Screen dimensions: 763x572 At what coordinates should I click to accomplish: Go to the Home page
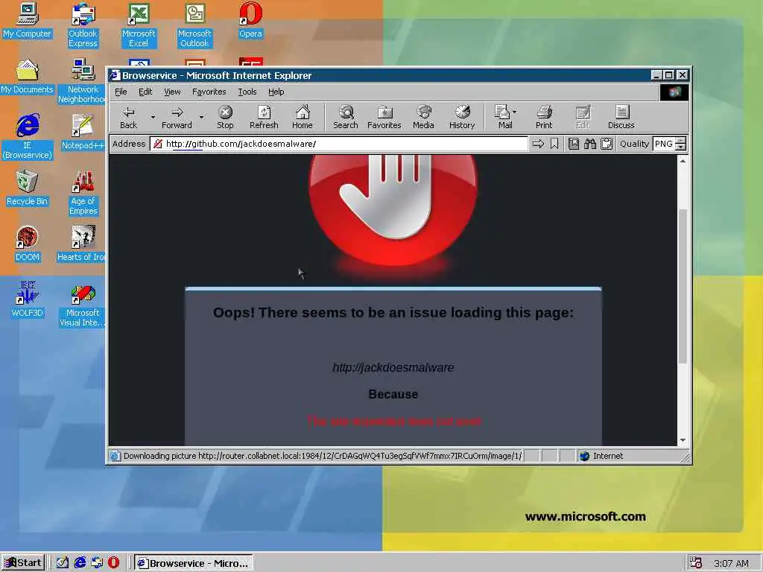pos(303,117)
